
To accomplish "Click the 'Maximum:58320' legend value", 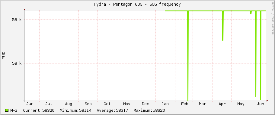I will pyautogui.click(x=149, y=111).
